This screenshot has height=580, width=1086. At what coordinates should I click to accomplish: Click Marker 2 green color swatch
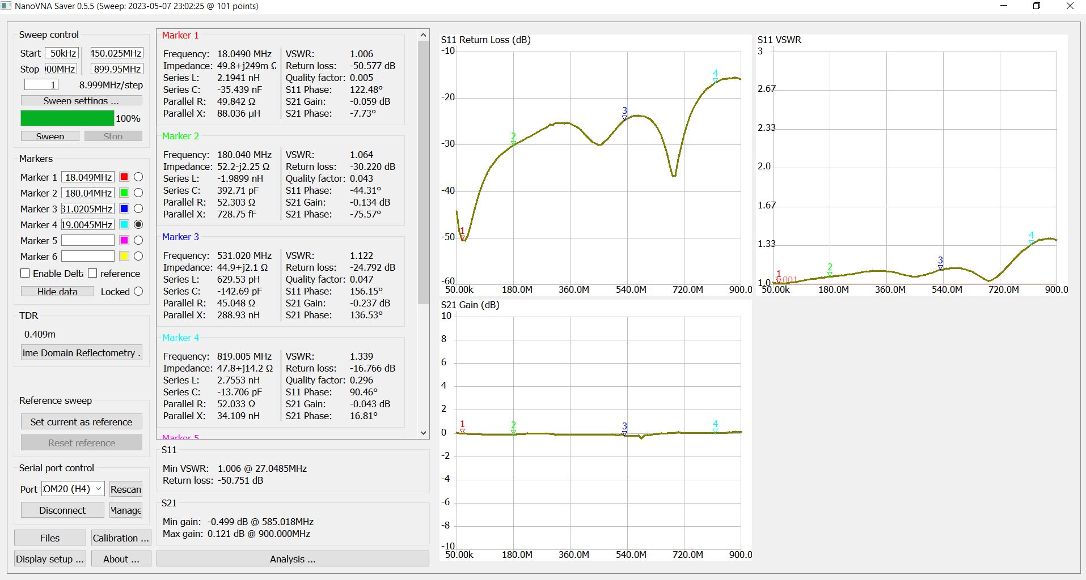click(124, 193)
